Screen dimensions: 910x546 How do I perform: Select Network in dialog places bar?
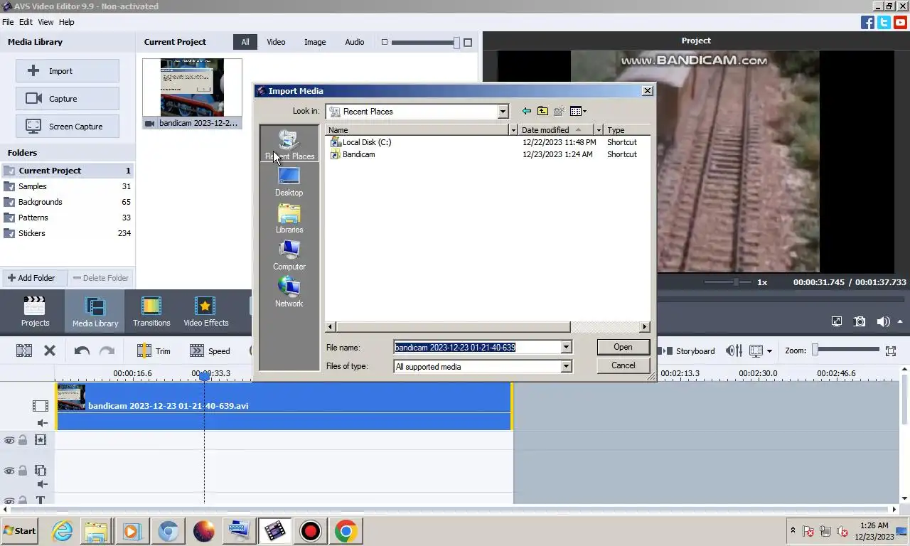(289, 293)
